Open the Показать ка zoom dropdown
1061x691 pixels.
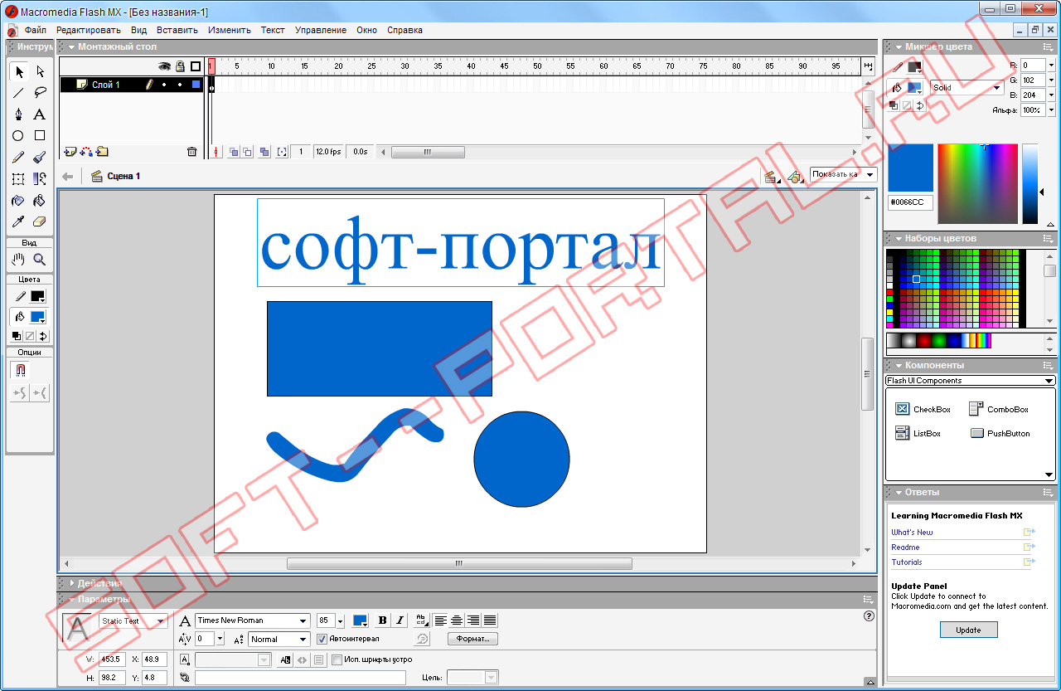point(843,174)
